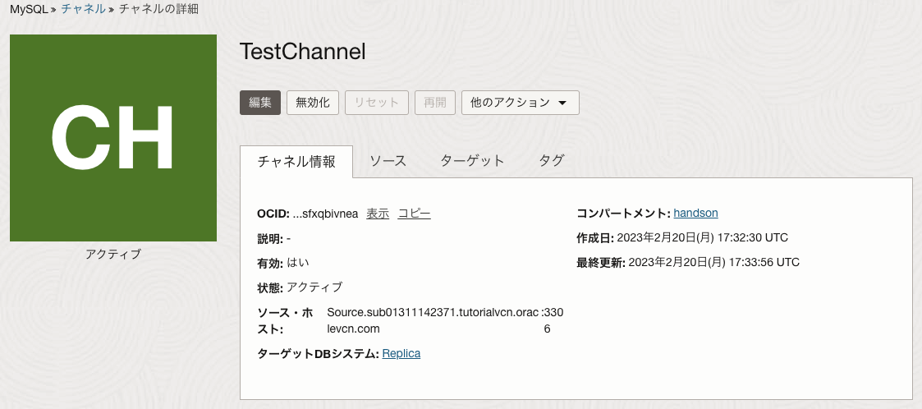This screenshot has width=922, height=409.
Task: Click the 無効化 button
Action: [x=312, y=103]
